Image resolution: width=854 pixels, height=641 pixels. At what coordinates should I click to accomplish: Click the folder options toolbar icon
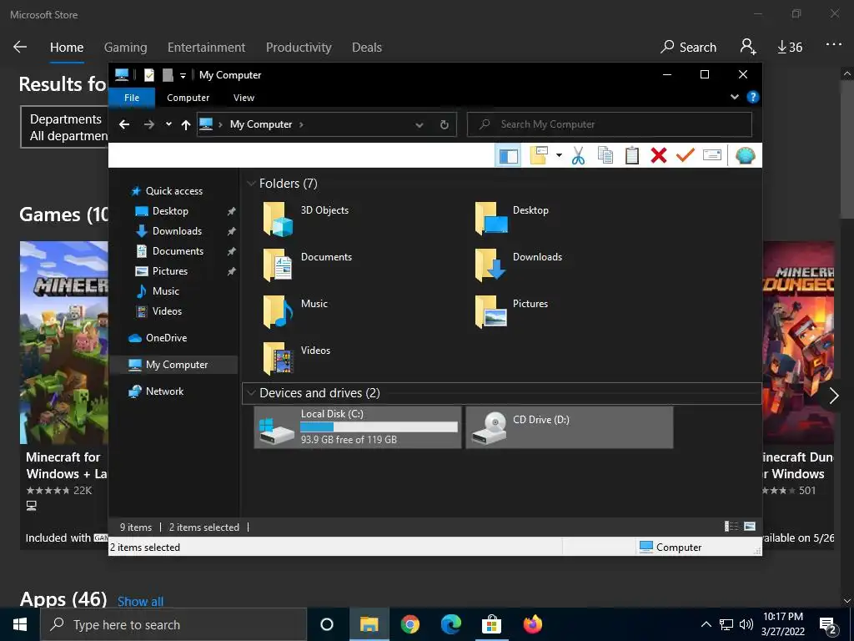(x=540, y=155)
